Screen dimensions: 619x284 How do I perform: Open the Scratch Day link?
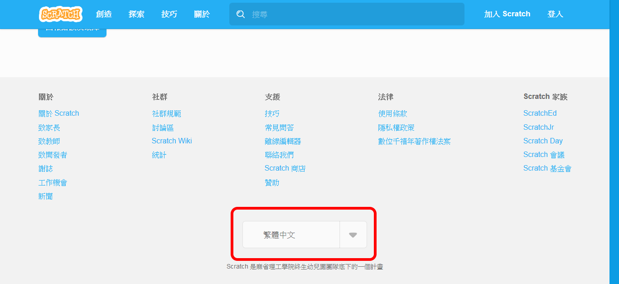click(543, 141)
